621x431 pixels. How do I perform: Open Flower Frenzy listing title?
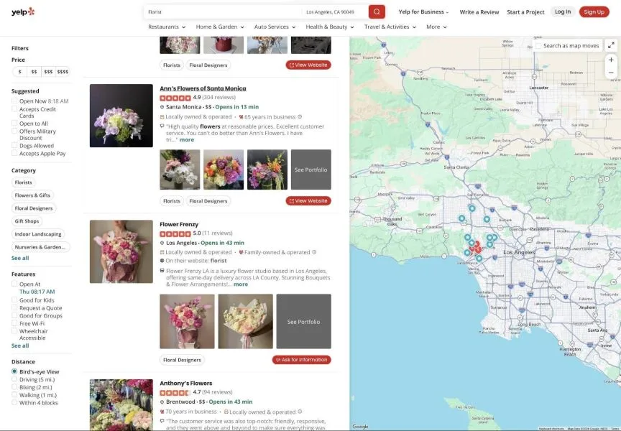click(179, 224)
